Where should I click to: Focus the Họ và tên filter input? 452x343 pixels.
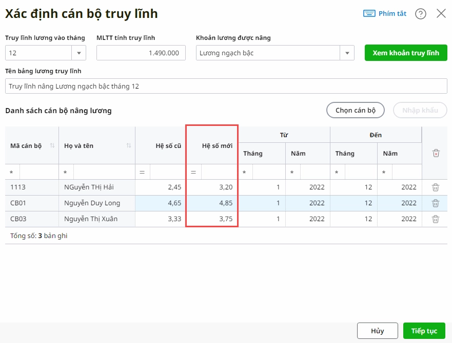click(x=104, y=172)
